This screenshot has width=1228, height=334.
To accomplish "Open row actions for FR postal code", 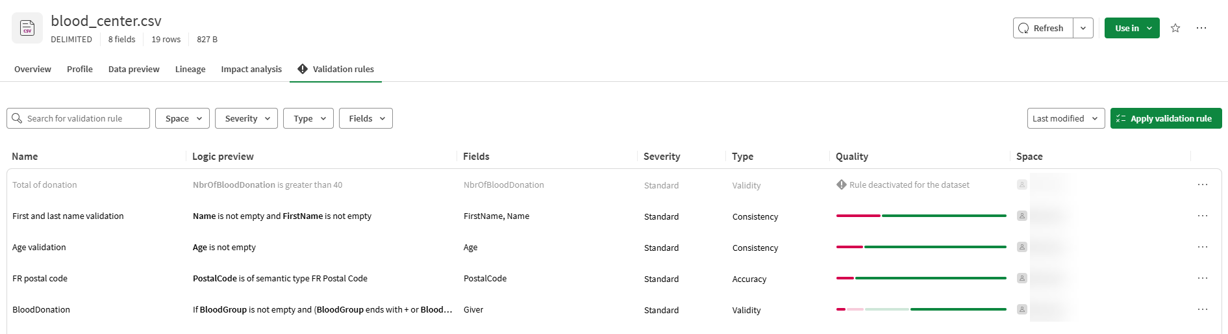I will point(1203,279).
